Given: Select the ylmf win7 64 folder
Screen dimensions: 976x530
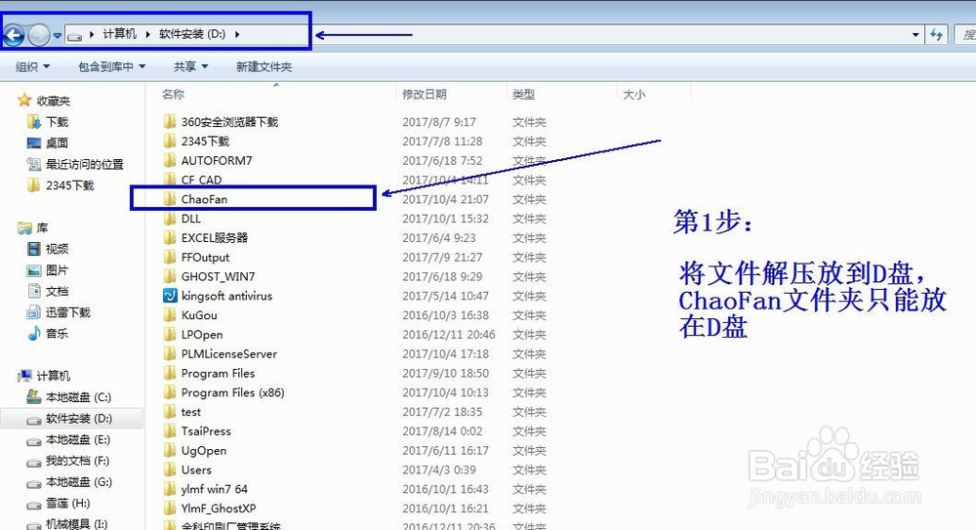Looking at the screenshot, I should pyautogui.click(x=214, y=488).
